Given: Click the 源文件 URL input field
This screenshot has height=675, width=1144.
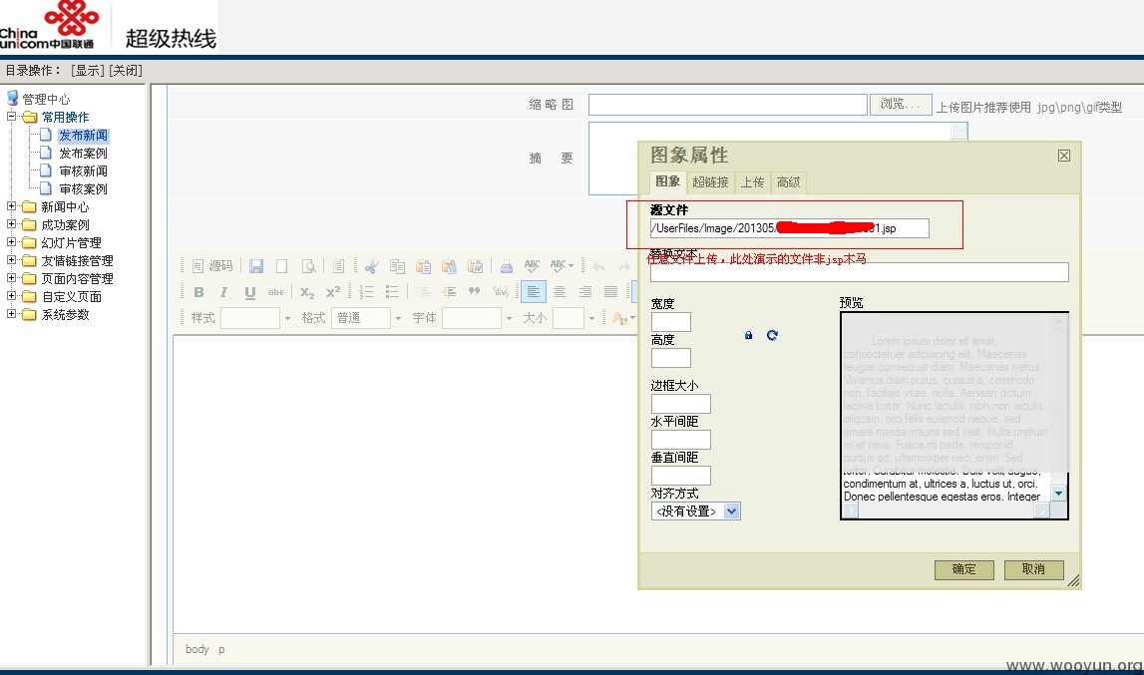Looking at the screenshot, I should point(789,228).
